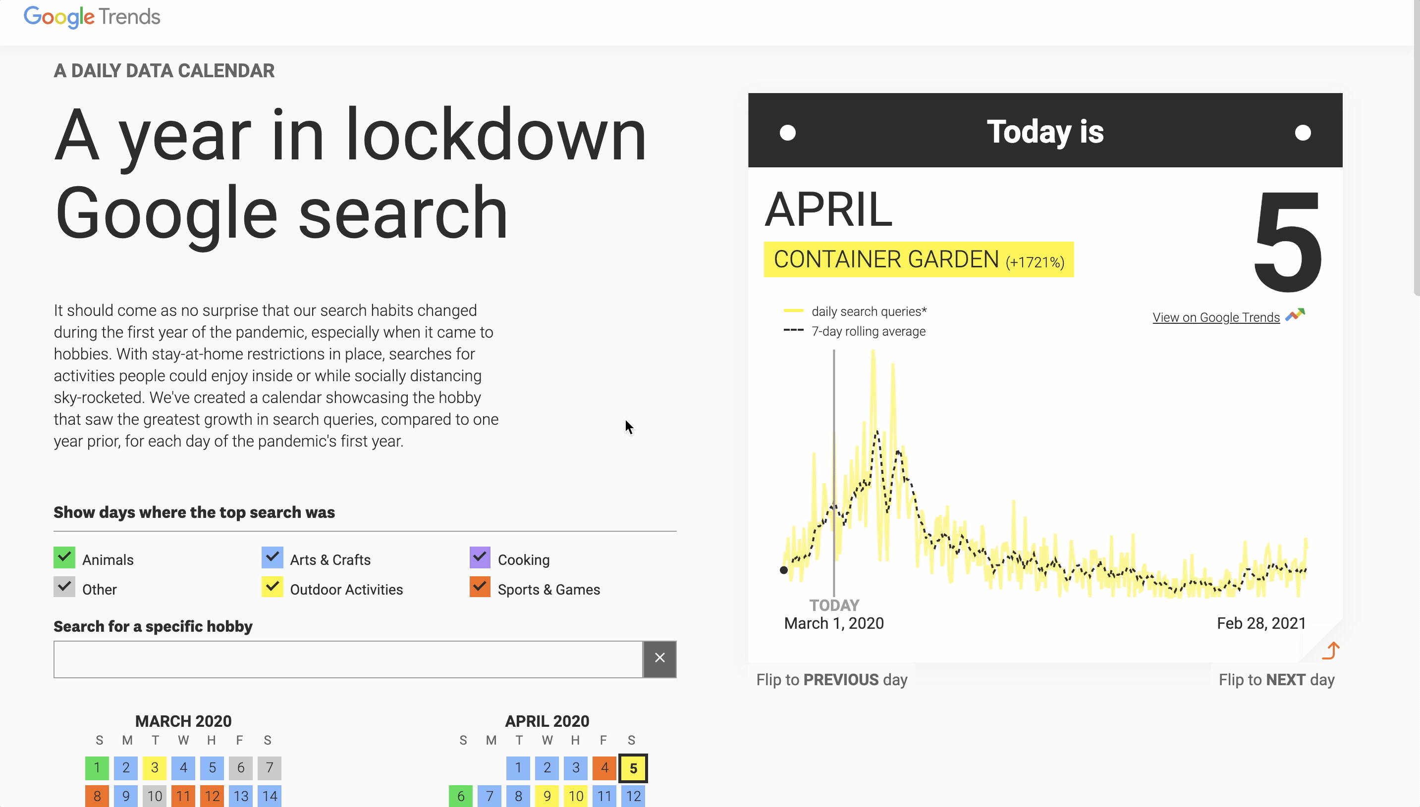Image resolution: width=1420 pixels, height=807 pixels.
Task: Select March 1 green calendar day
Action: (97, 768)
